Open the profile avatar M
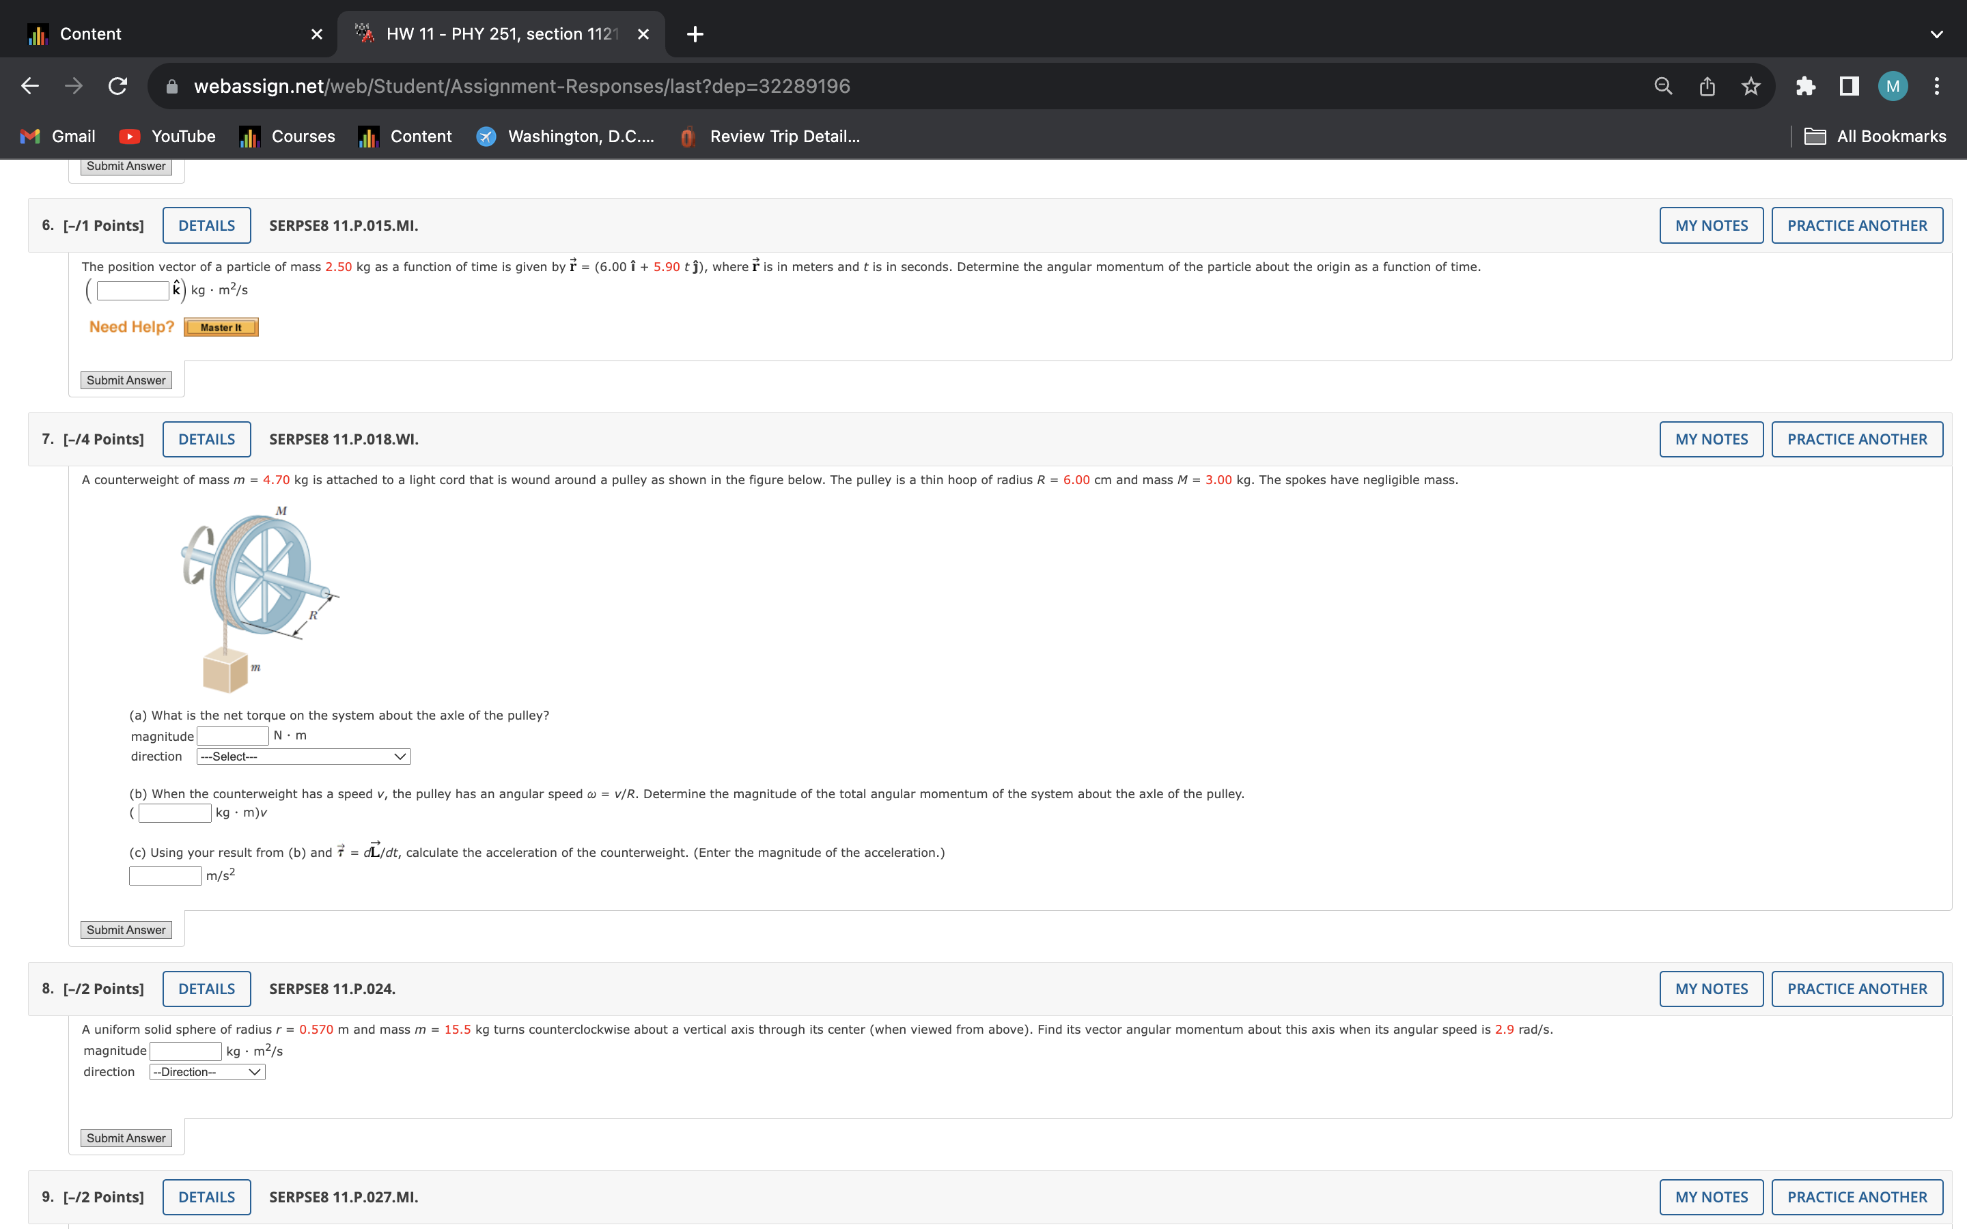 click(1893, 86)
